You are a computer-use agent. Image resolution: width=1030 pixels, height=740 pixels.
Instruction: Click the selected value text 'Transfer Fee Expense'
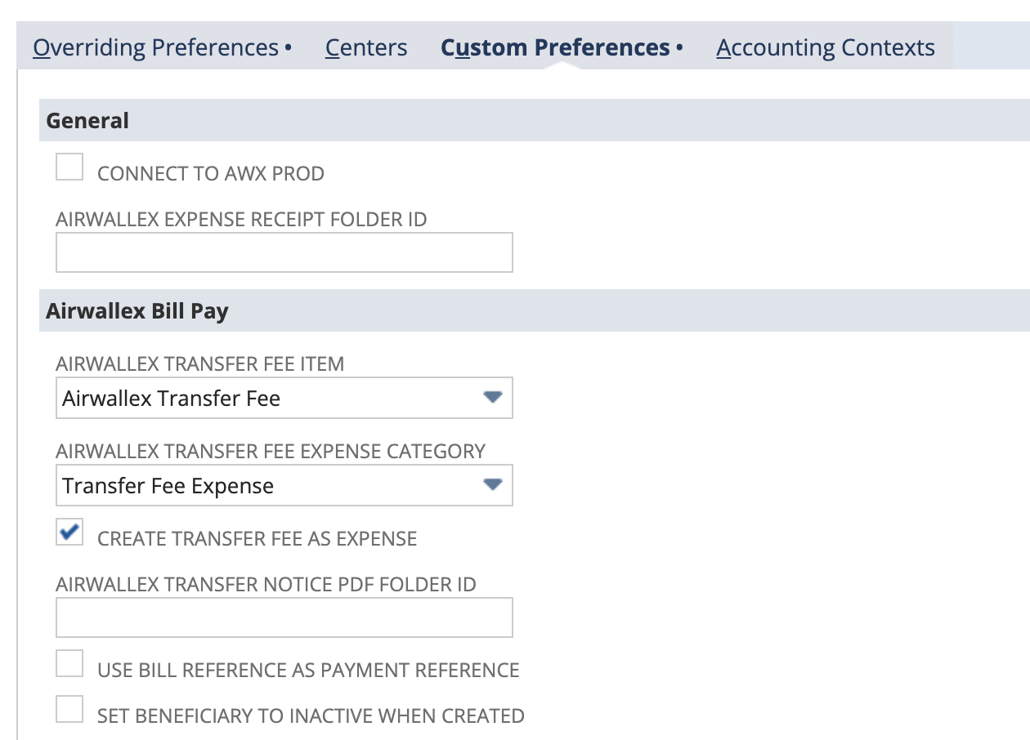point(168,486)
